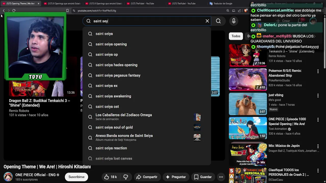Image resolution: width=326 pixels, height=183 pixels.
Task: Click share icon in browser address bar
Action: coord(239,11)
